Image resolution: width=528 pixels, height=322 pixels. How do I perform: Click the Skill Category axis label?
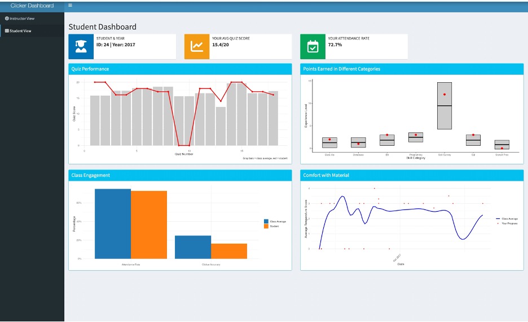point(416,158)
